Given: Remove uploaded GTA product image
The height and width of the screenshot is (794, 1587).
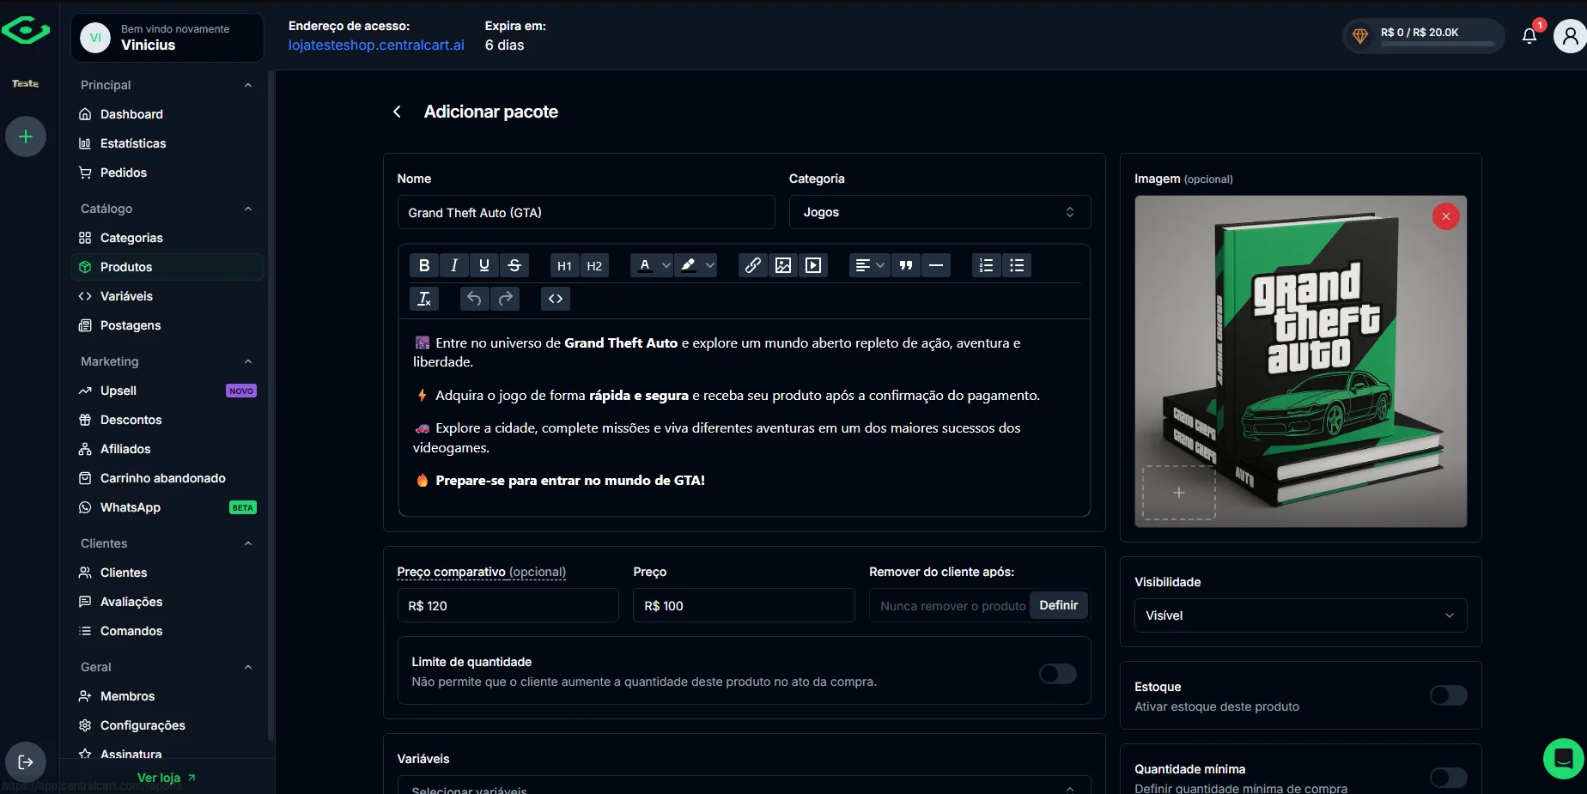Looking at the screenshot, I should click(1446, 216).
